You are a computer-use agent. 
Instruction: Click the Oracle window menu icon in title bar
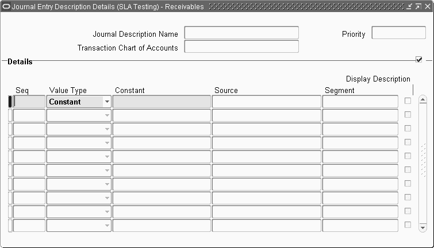pos(6,6)
